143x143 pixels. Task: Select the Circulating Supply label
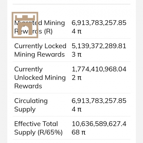[31, 105]
